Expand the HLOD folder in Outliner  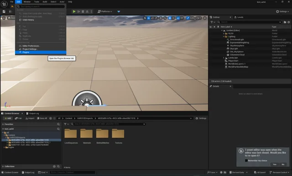[224, 34]
